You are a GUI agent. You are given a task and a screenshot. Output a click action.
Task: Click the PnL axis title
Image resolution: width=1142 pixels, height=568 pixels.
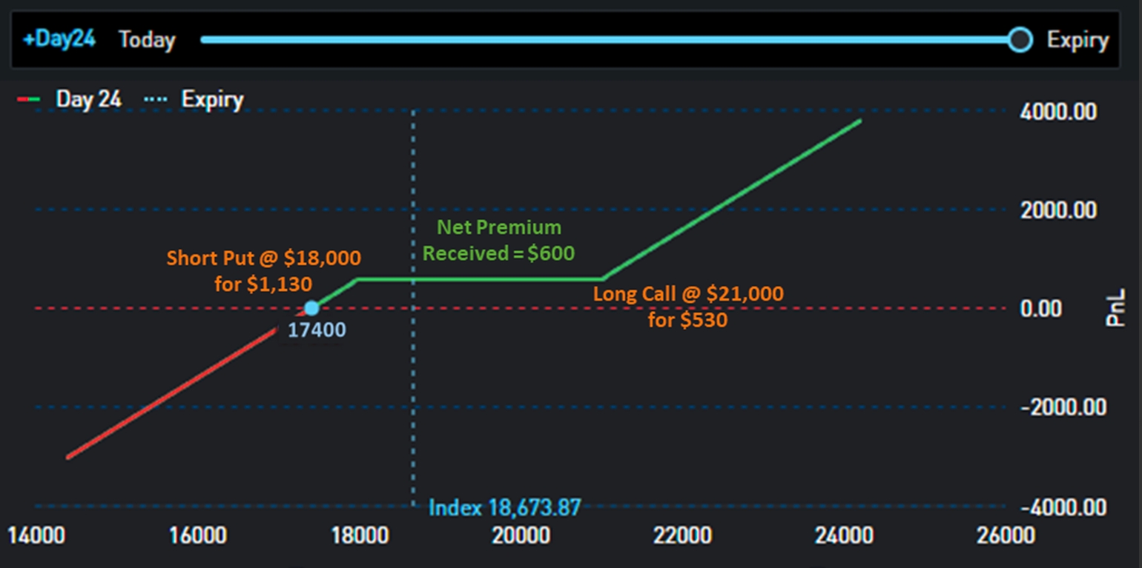(x=1115, y=308)
